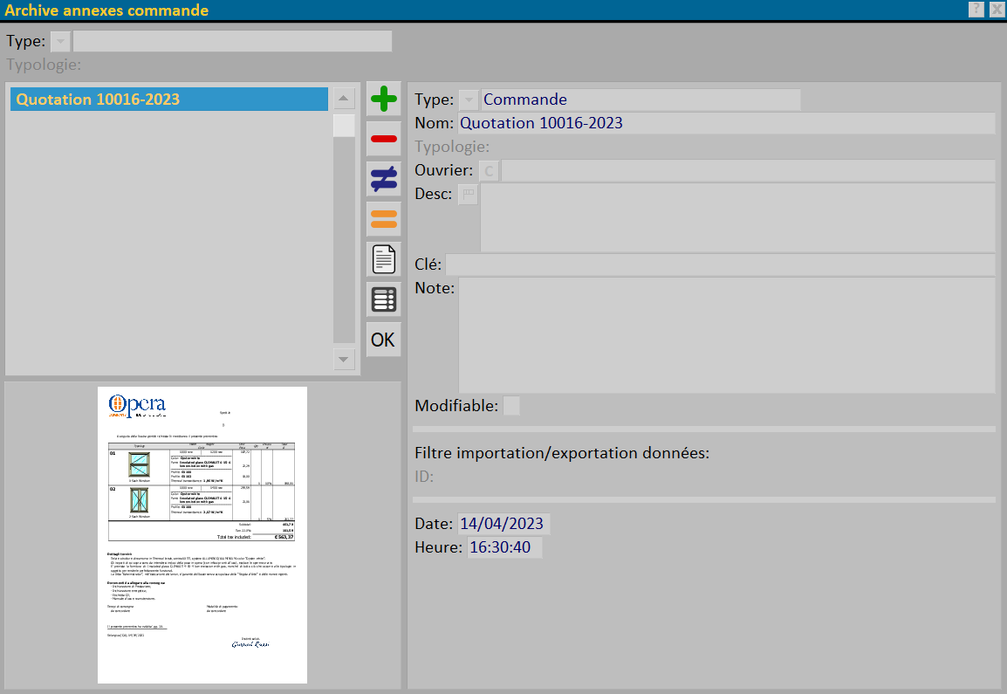Image resolution: width=1007 pixels, height=694 pixels.
Task: Toggle the Modifiable checkbox
Action: [511, 405]
